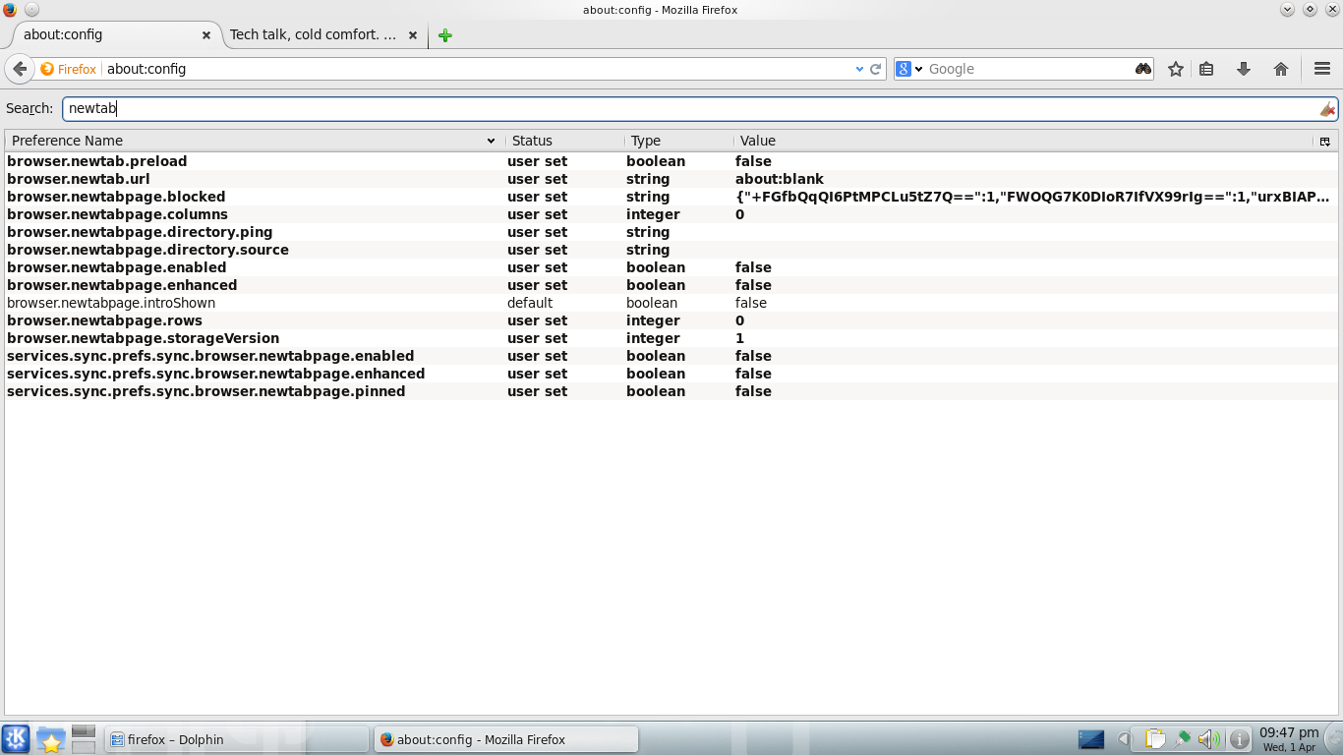
Task: Expand hidden system tray icons arrow
Action: pos(1124,739)
